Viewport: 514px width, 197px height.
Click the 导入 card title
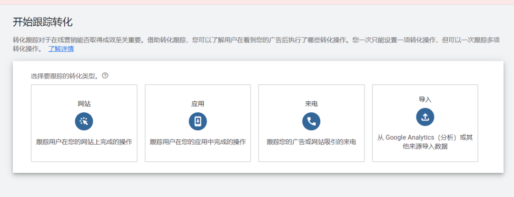[425, 99]
